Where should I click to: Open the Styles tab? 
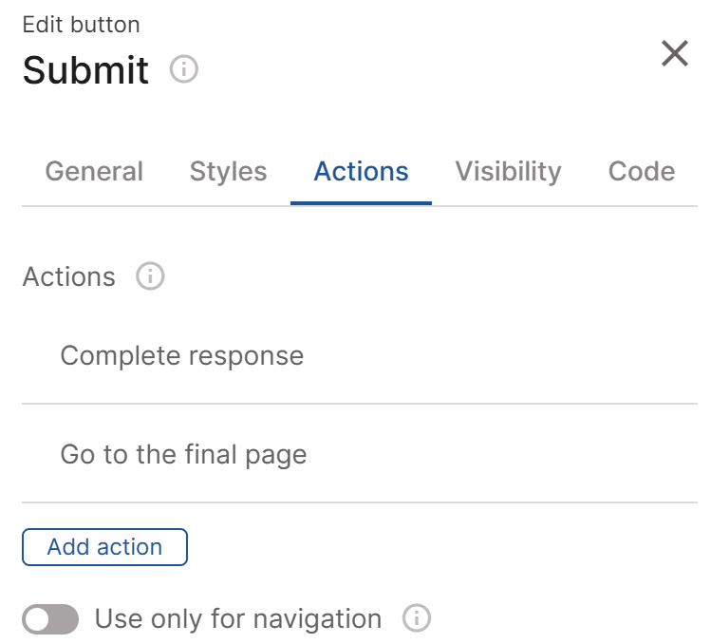pyautogui.click(x=228, y=172)
